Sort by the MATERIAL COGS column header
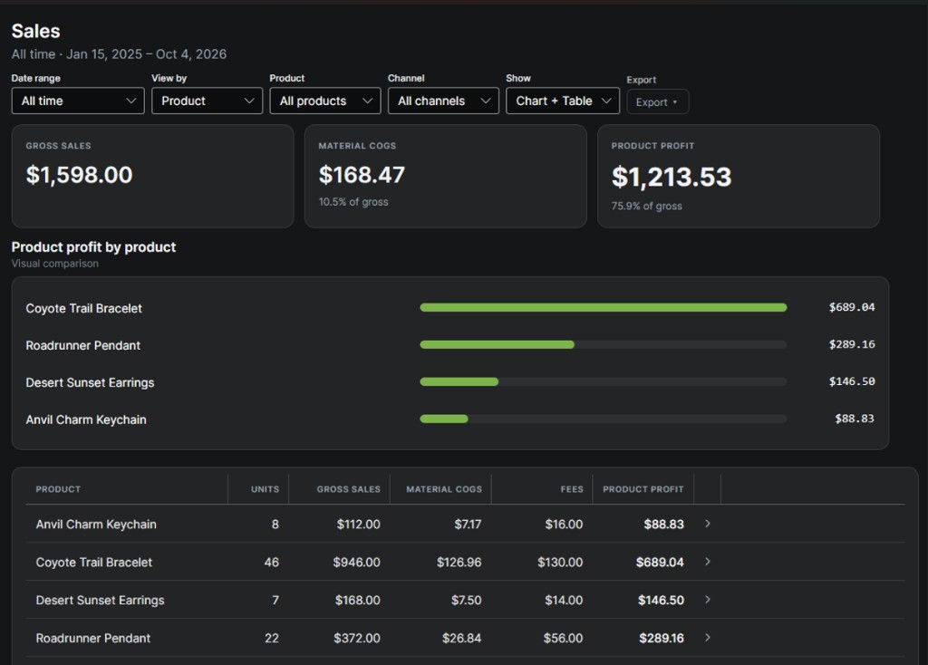Screen dimensions: 928x665 pyautogui.click(x=444, y=489)
